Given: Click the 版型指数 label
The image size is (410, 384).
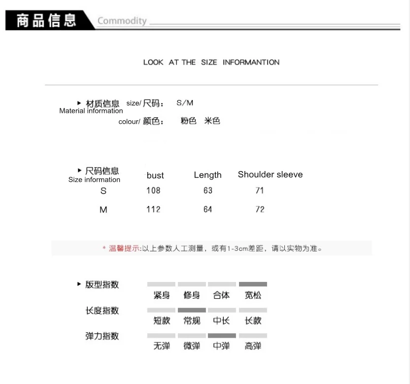Looking at the screenshot, I should click(x=102, y=284).
